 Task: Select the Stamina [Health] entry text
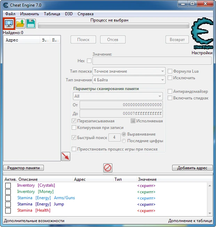[34, 210]
